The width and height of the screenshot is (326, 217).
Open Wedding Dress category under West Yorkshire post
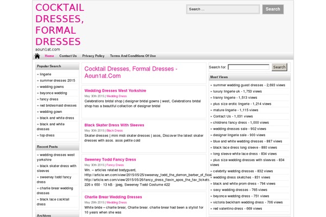pyautogui.click(x=116, y=96)
